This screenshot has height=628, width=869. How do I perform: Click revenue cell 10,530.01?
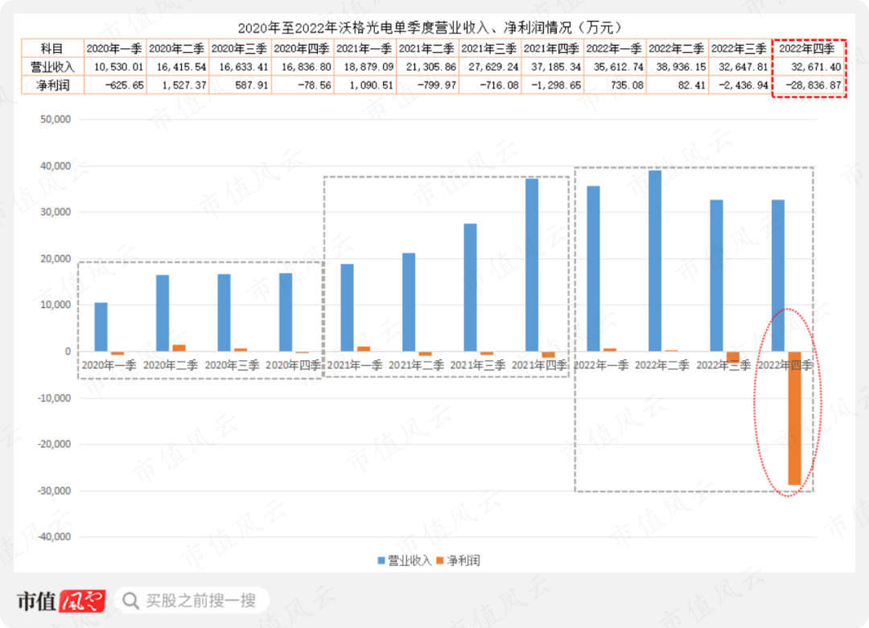[115, 67]
